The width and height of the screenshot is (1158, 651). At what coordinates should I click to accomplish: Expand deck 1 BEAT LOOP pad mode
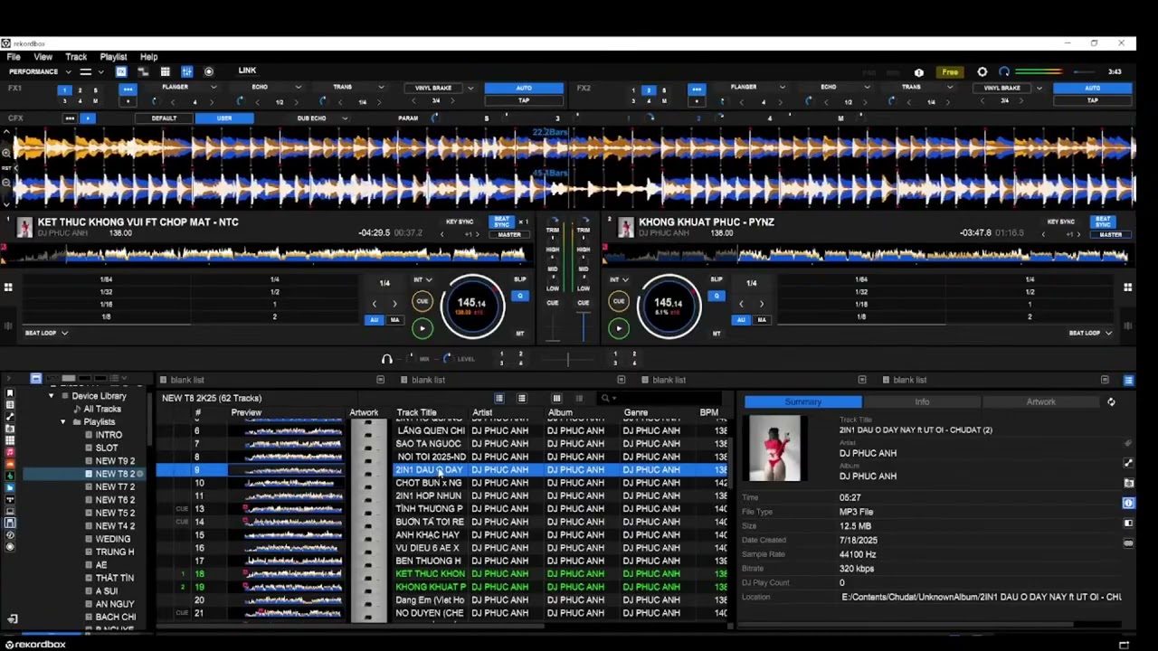pos(47,333)
